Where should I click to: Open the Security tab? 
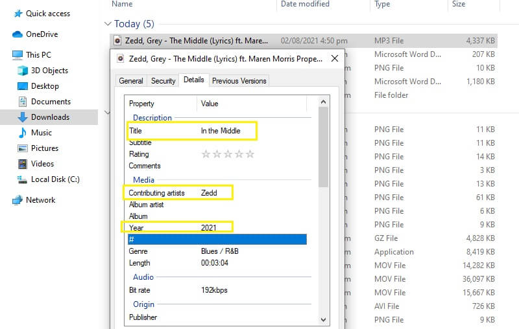163,81
